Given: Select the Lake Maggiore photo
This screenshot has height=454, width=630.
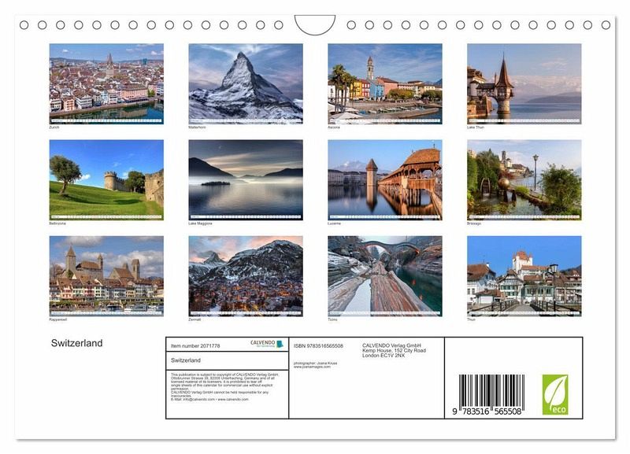Looking at the screenshot, I should point(246,179).
